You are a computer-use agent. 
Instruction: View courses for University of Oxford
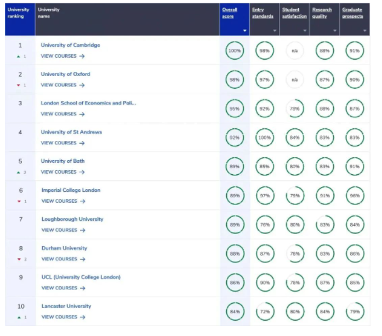62,85
